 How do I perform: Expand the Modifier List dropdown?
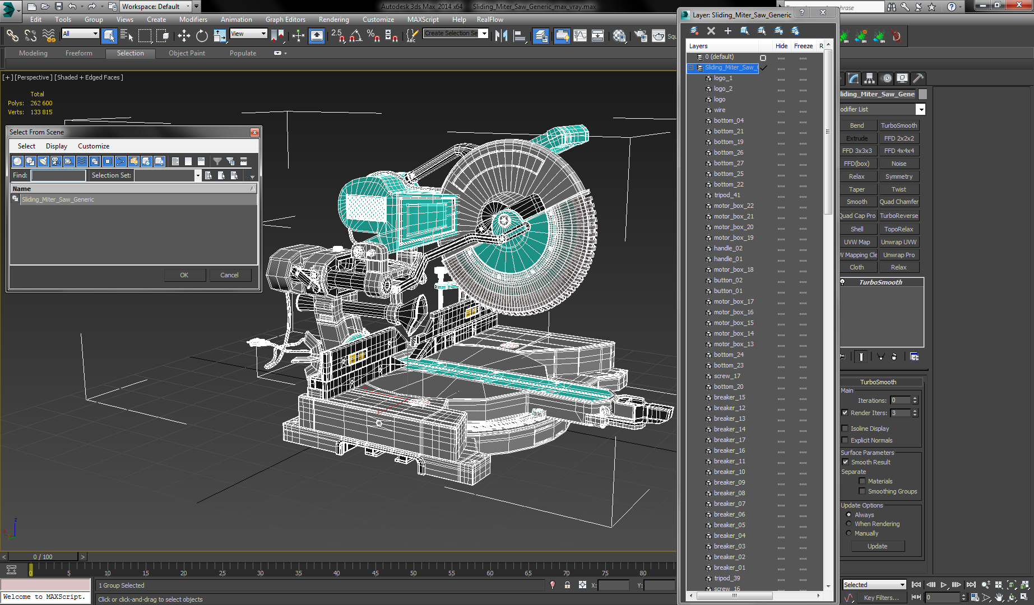click(920, 109)
